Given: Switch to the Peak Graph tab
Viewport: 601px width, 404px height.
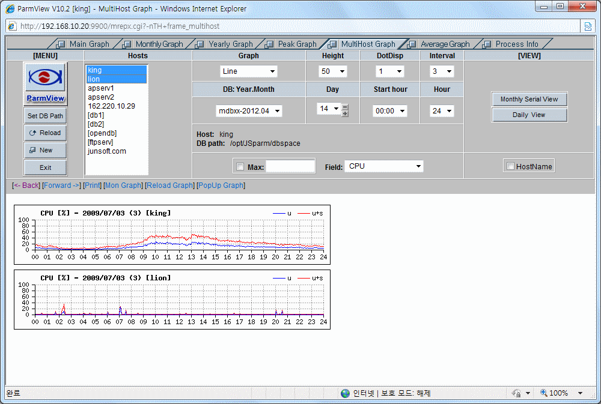Looking at the screenshot, I should (296, 44).
